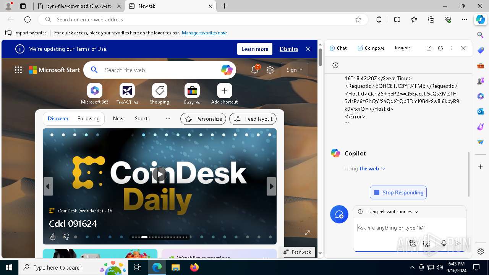Go to next carousel story arrow

coord(271,186)
